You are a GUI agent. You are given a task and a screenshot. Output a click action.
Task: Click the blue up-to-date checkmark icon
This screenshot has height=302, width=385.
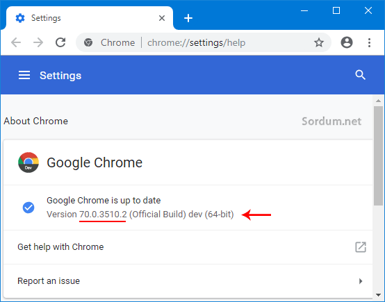(x=28, y=208)
